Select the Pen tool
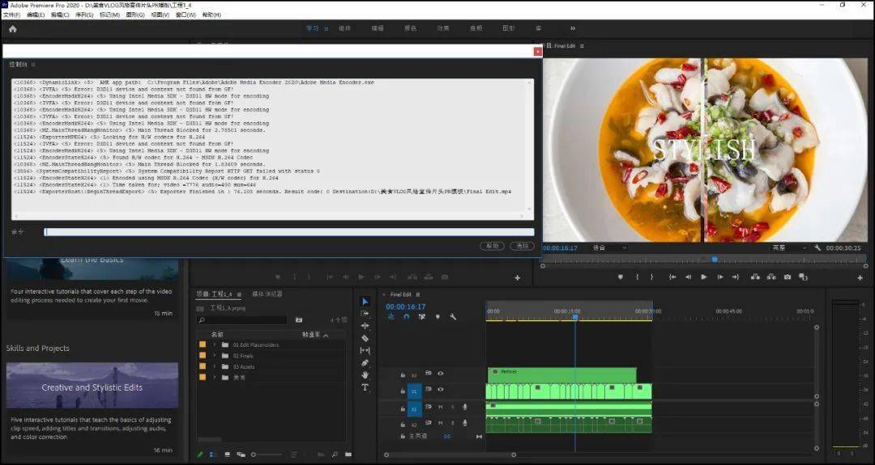Screen dimensions: 875x465 [365, 362]
